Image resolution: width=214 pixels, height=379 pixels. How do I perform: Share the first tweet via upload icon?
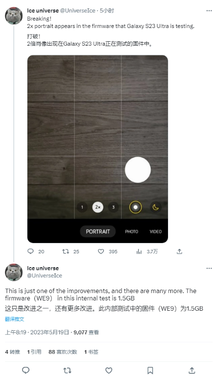click(x=179, y=251)
